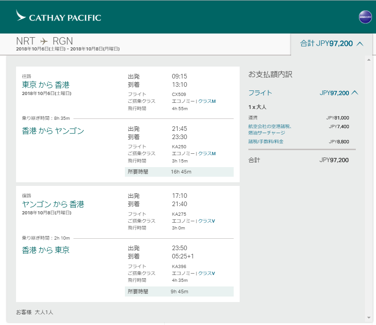Click the scrollbar up arrow
The image size is (376, 325).
click(369, 60)
